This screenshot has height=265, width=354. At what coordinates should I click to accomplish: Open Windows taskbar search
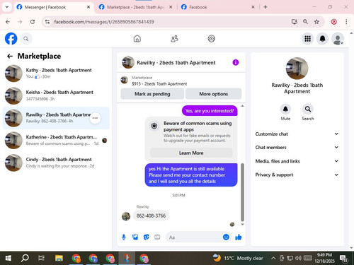25,258
